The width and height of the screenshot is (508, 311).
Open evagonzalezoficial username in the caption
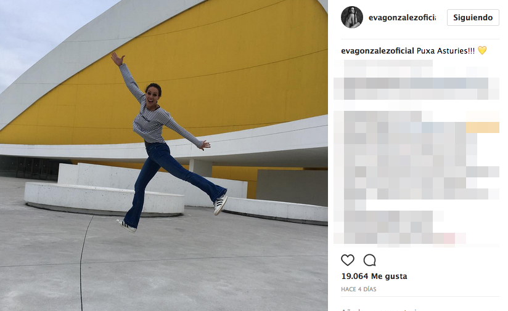pos(377,51)
